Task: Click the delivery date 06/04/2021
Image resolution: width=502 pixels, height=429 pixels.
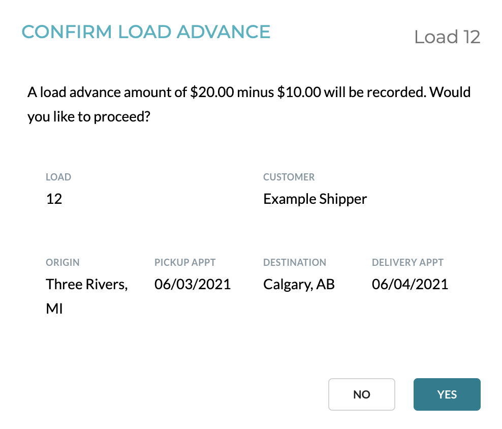Action: (x=410, y=285)
